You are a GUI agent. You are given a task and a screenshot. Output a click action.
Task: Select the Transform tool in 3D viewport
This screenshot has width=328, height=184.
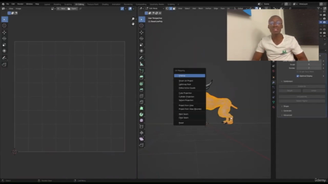[x=141, y=51]
